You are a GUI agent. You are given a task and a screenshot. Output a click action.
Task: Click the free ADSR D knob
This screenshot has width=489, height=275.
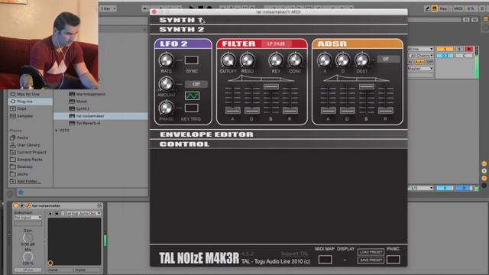[343, 60]
